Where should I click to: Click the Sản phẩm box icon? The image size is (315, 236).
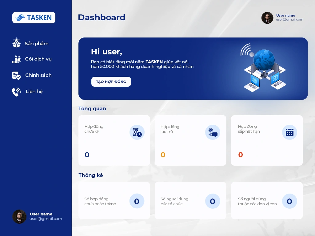pyautogui.click(x=17, y=43)
